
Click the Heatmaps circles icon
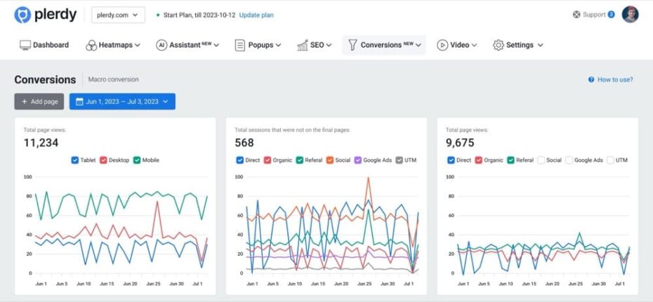[x=91, y=45]
